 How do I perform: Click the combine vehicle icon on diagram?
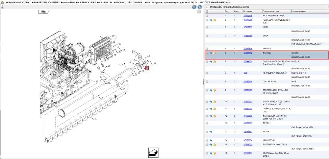coord(44,12)
